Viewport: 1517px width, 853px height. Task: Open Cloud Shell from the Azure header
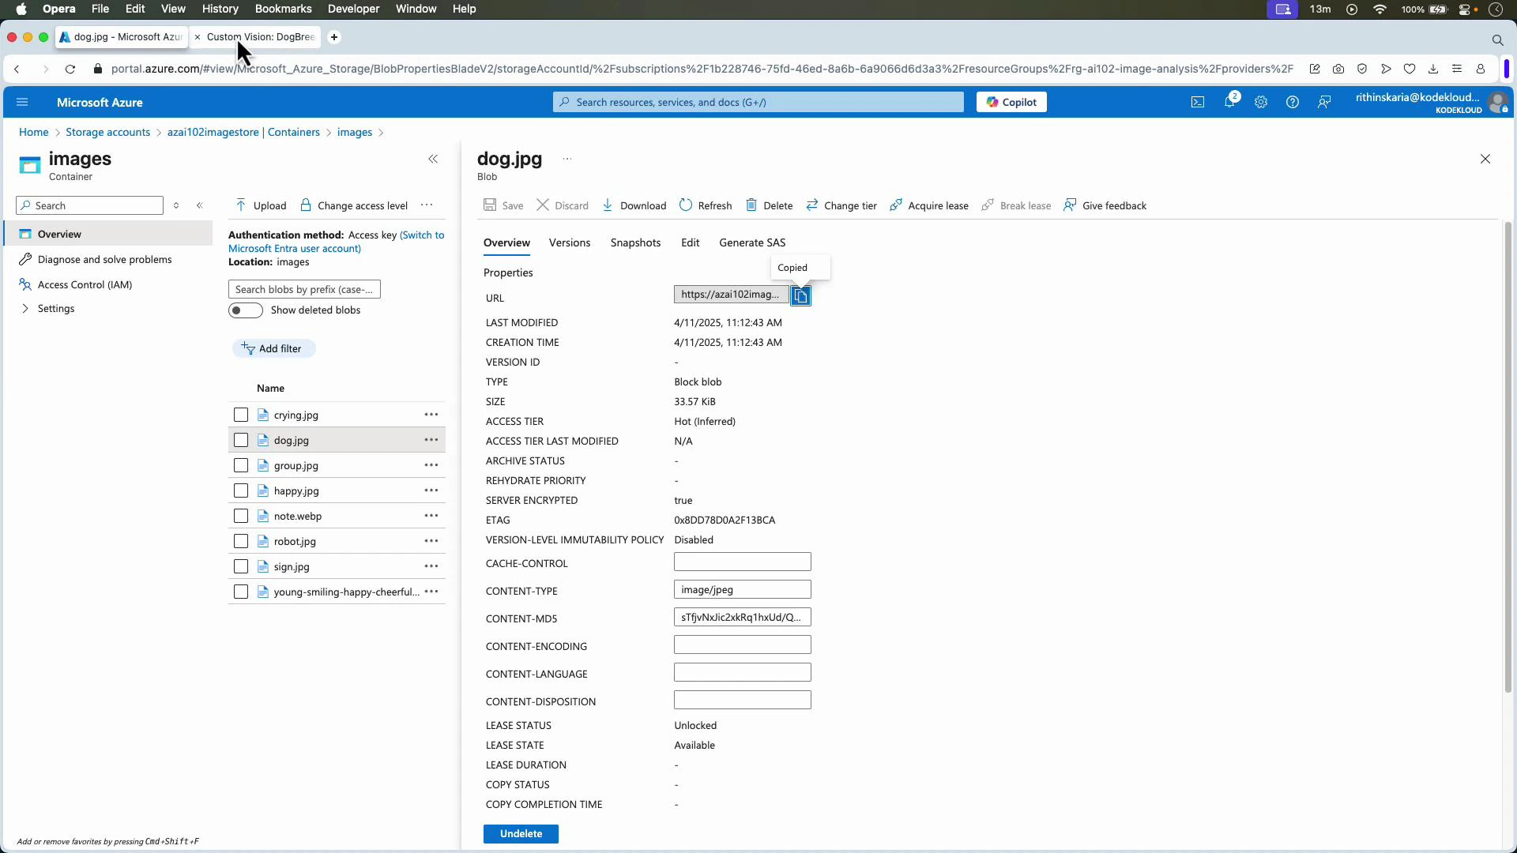[1198, 102]
